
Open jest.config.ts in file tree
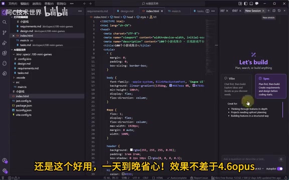24,101
